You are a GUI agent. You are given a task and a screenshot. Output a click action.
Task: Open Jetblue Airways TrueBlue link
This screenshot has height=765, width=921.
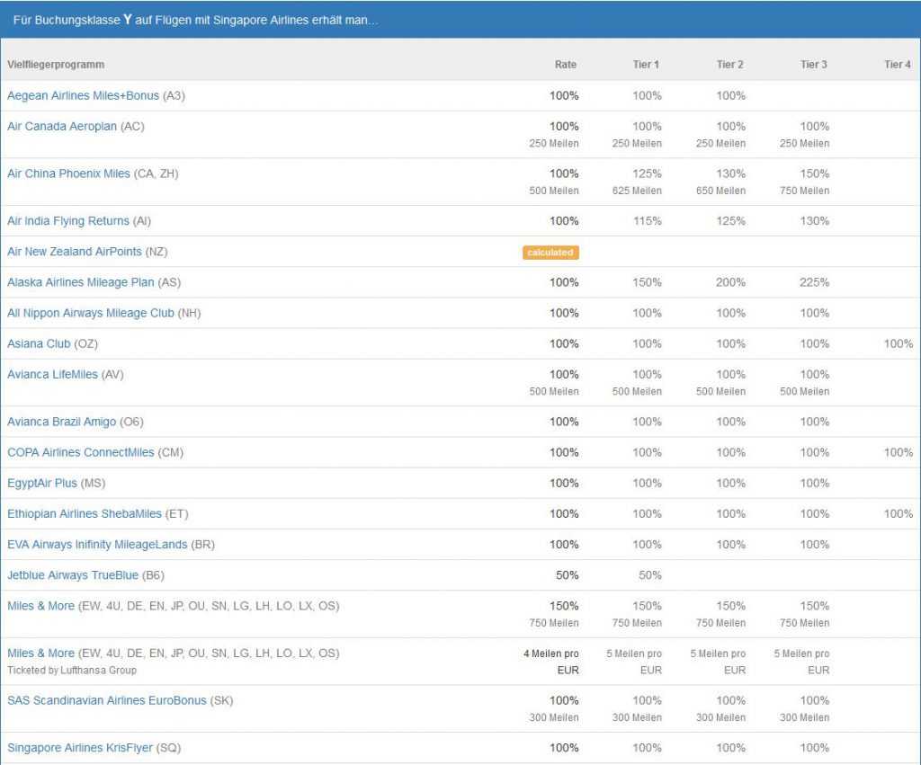(x=73, y=575)
